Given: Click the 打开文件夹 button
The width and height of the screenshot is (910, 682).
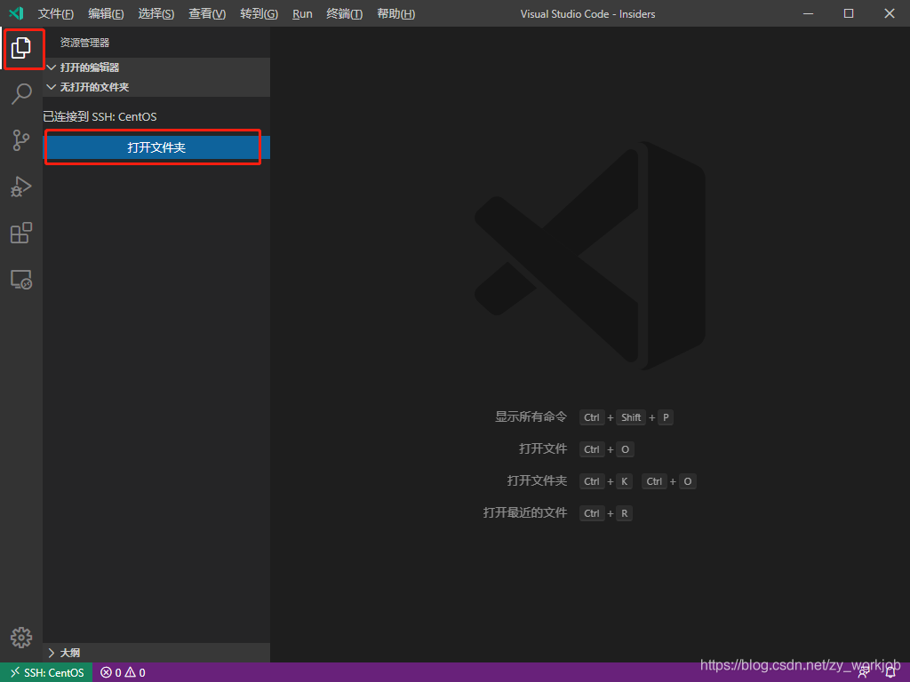Looking at the screenshot, I should pyautogui.click(x=156, y=147).
